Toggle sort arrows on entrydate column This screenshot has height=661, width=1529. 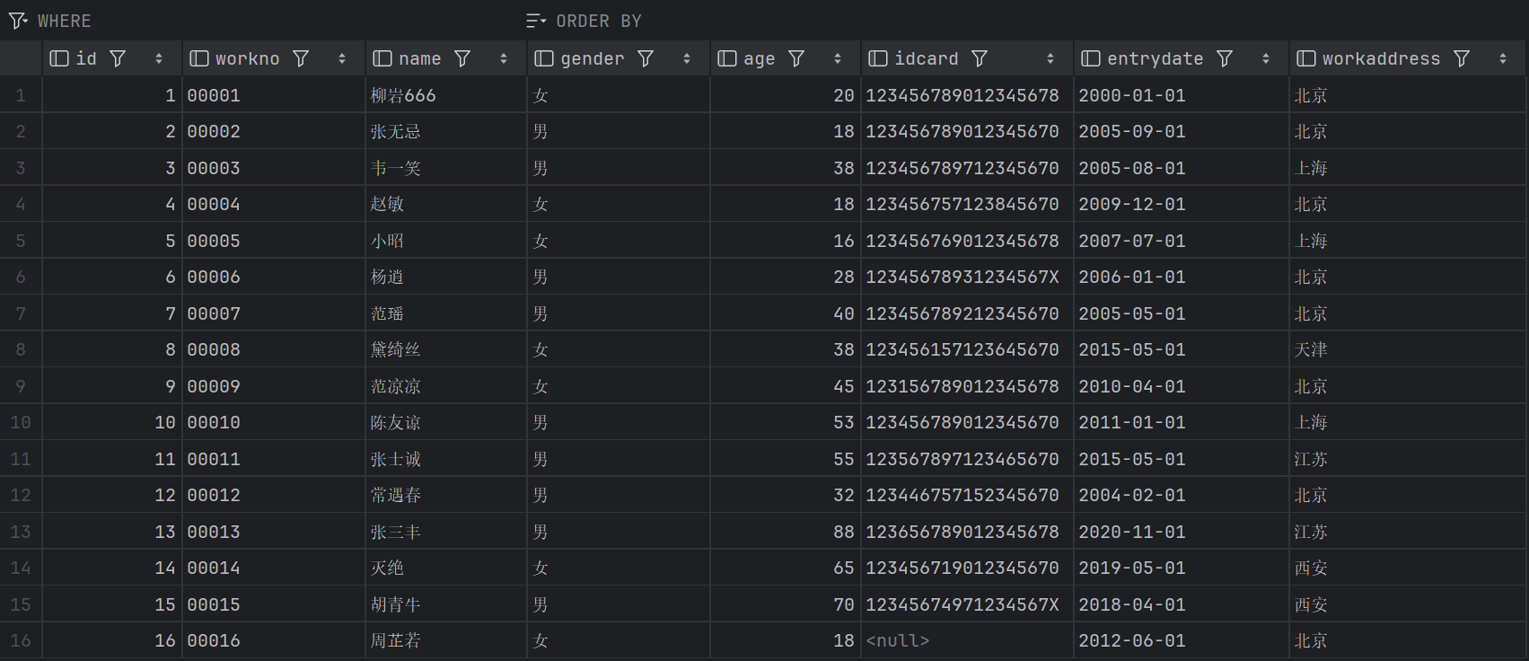click(1266, 58)
